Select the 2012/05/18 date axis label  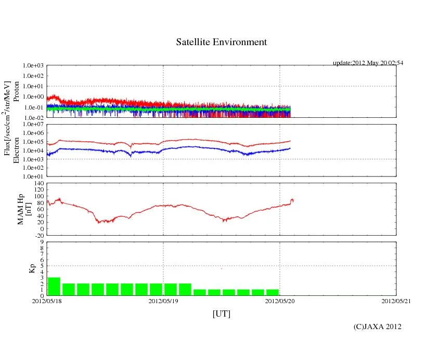pos(47,301)
